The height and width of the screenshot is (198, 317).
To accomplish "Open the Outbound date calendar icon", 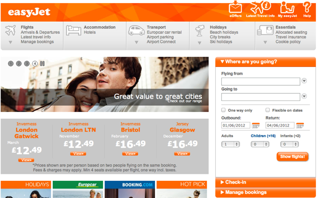I will [256, 125].
